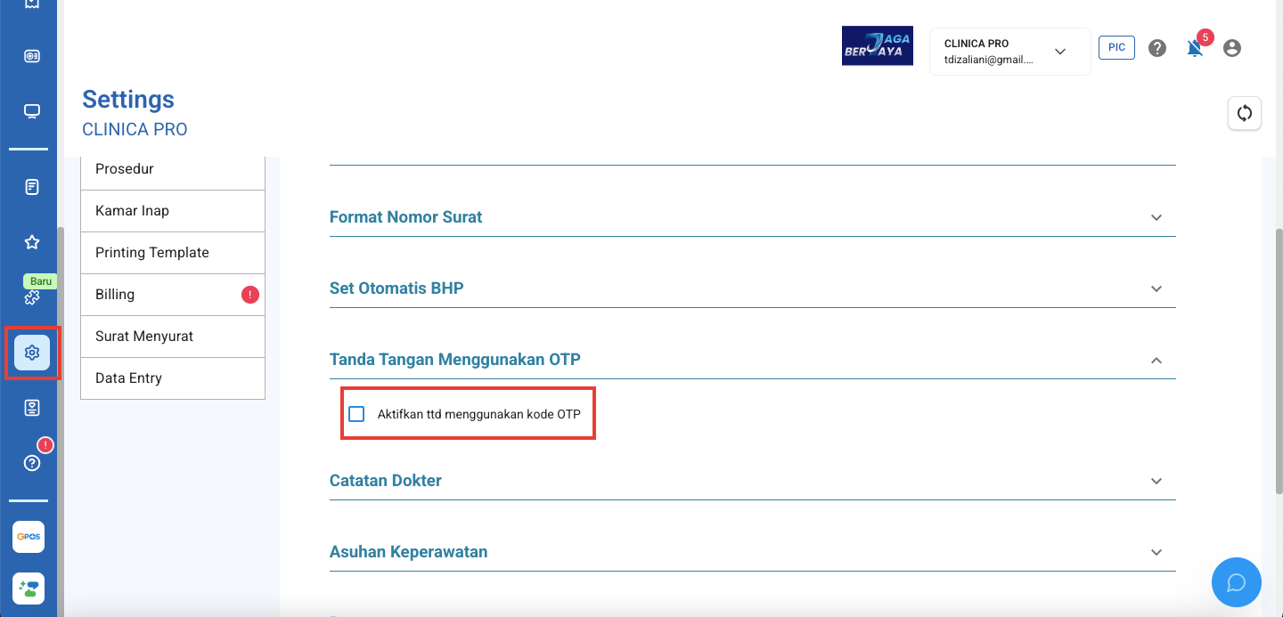Image resolution: width=1283 pixels, height=617 pixels.
Task: Open the puzzle icon labeled Baru
Action: pyautogui.click(x=32, y=297)
